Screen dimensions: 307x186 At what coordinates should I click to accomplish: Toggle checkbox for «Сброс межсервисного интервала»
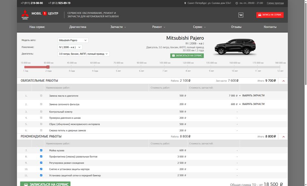pyautogui.click(x=41, y=124)
